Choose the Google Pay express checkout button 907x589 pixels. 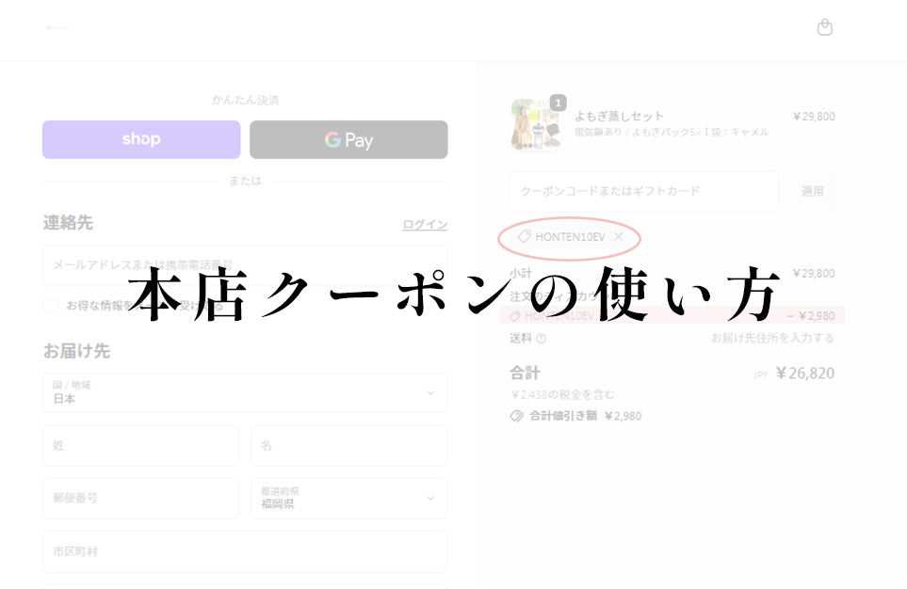348,139
